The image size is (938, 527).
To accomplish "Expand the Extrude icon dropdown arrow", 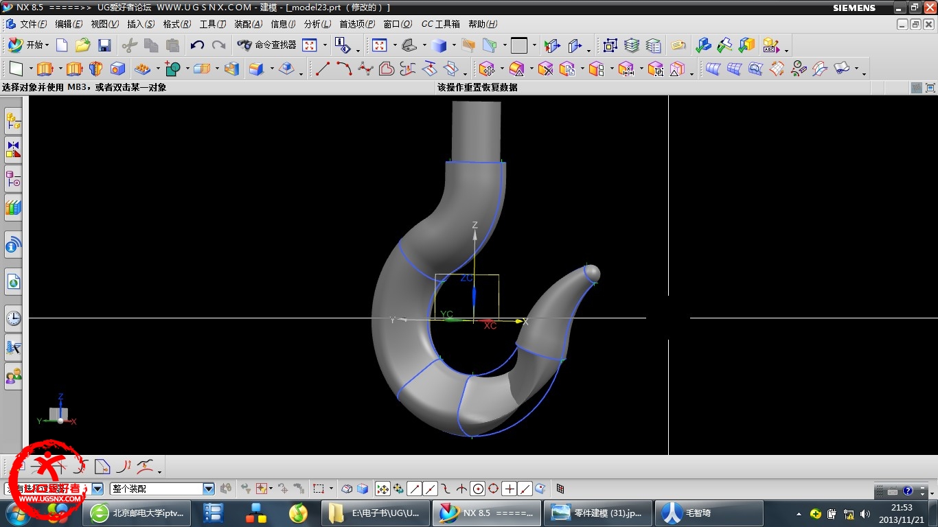I will pyautogui.click(x=60, y=69).
